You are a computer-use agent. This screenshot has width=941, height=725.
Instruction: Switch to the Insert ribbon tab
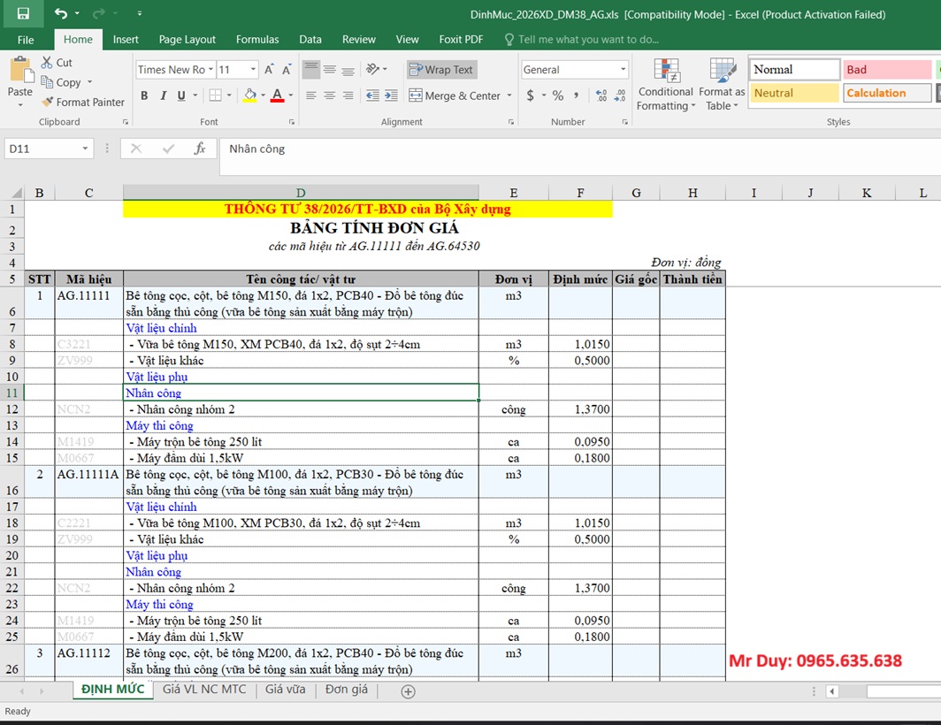click(x=126, y=40)
